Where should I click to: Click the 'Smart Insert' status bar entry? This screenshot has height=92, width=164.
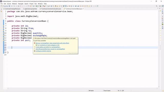pos(107,91)
